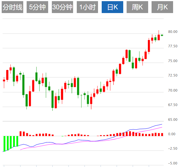Click the 72.50 price axis label
This screenshot has height=167, width=183.
pos(173,76)
